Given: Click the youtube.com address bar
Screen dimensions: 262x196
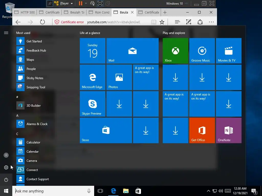Looking at the screenshot, I should 114,22.
